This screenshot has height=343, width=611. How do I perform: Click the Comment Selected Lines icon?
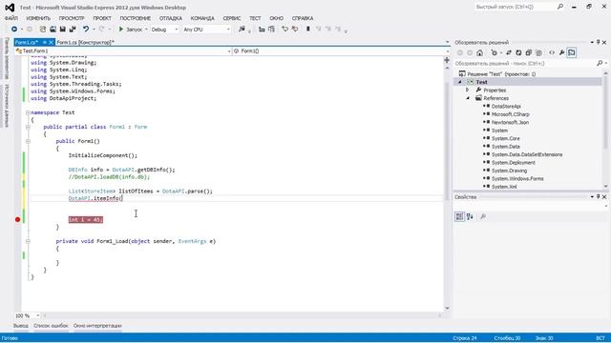[284, 30]
